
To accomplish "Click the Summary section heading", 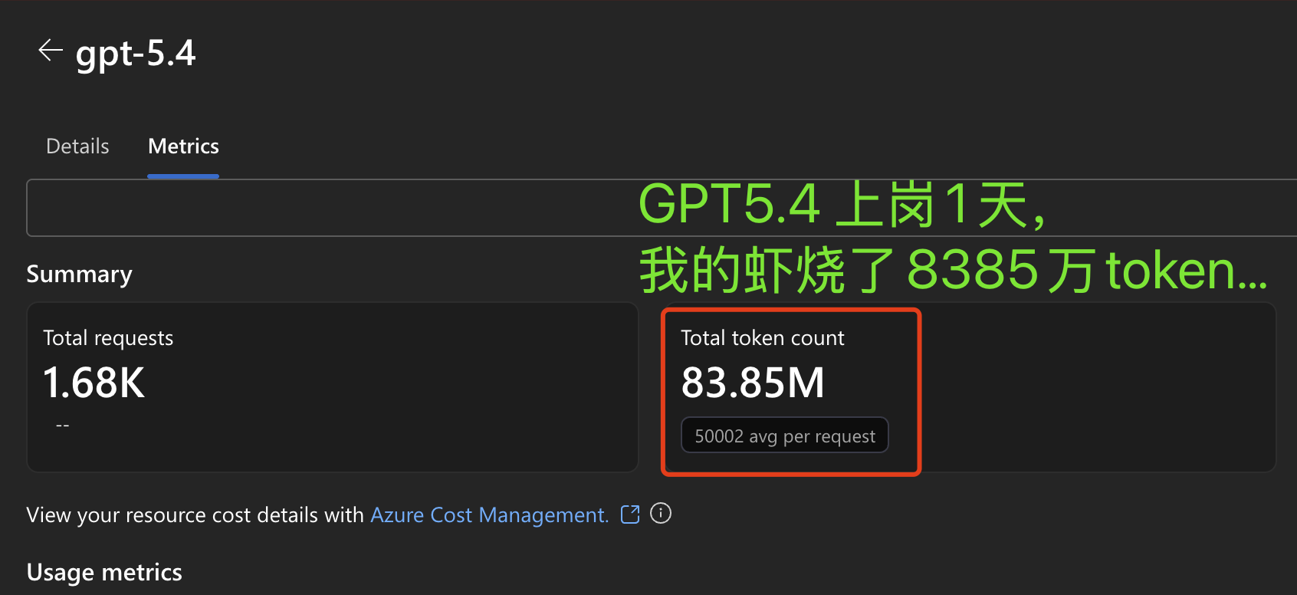I will [x=79, y=274].
